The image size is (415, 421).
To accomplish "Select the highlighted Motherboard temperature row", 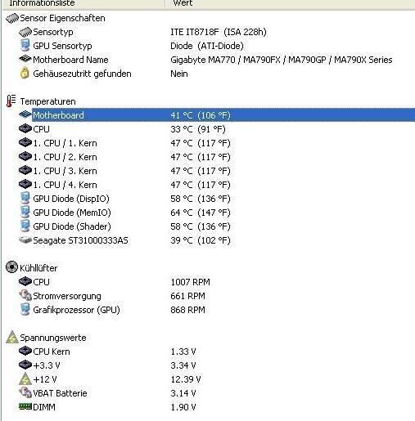I will tap(223, 115).
